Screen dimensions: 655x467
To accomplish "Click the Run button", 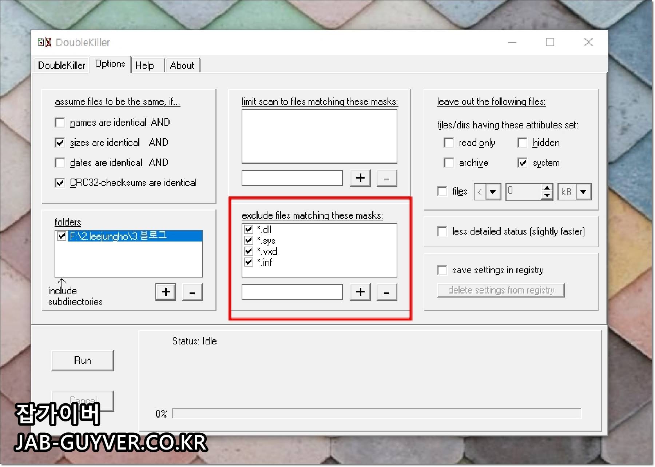I will [83, 360].
